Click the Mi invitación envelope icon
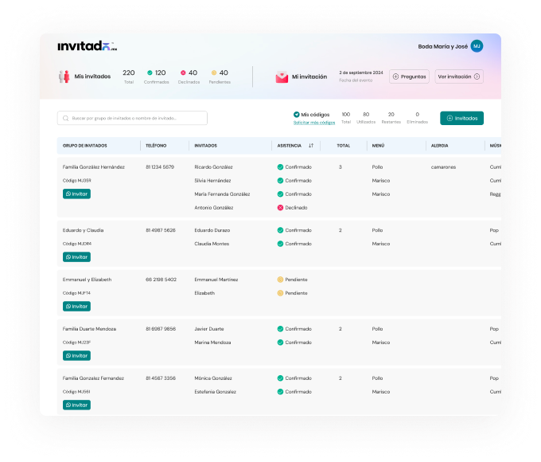541x462 pixels. (x=282, y=77)
